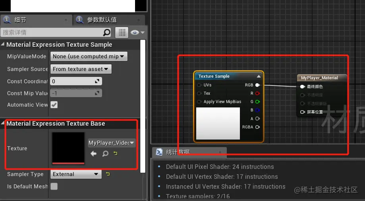
Task: Click the Const Mip Value field
Action: (76, 93)
